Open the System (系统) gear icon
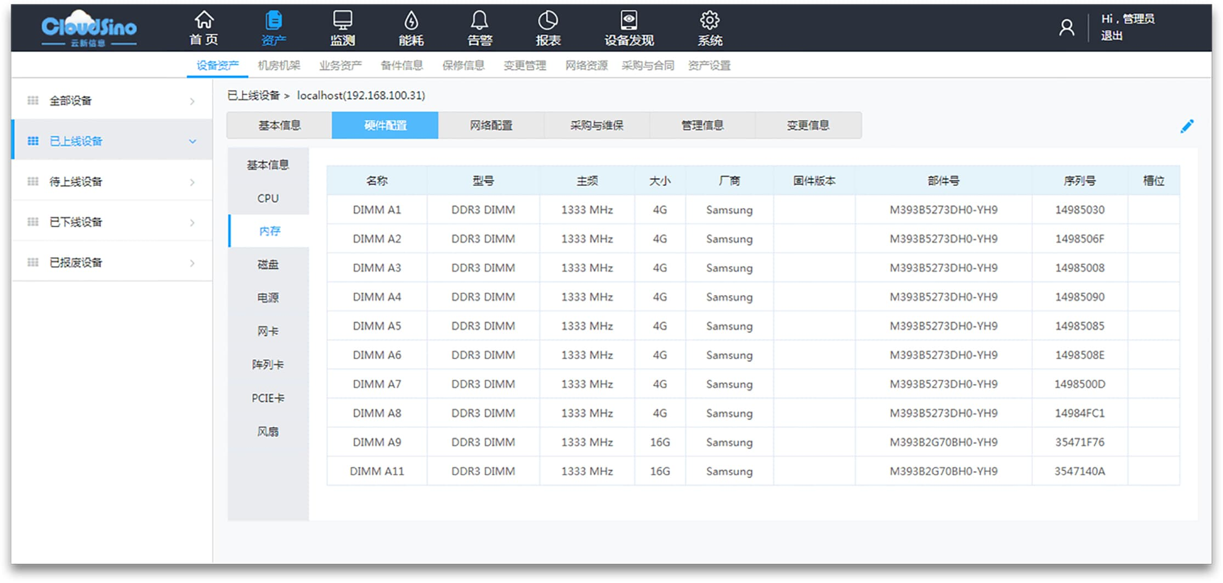 point(710,21)
